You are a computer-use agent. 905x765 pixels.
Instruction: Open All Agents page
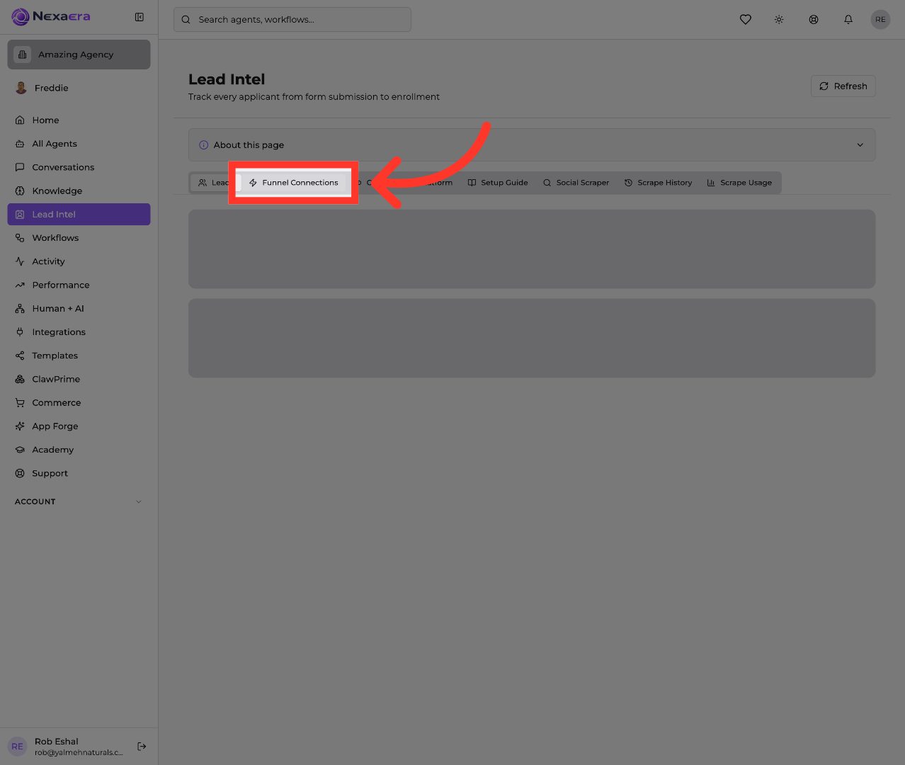[x=79, y=144]
